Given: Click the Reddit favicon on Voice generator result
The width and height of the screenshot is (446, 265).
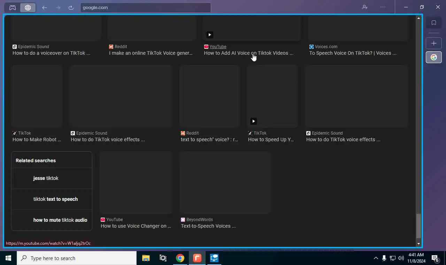Looking at the screenshot, I should (x=111, y=47).
